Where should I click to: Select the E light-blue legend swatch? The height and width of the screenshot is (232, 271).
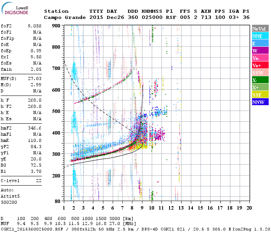coord(260,43)
